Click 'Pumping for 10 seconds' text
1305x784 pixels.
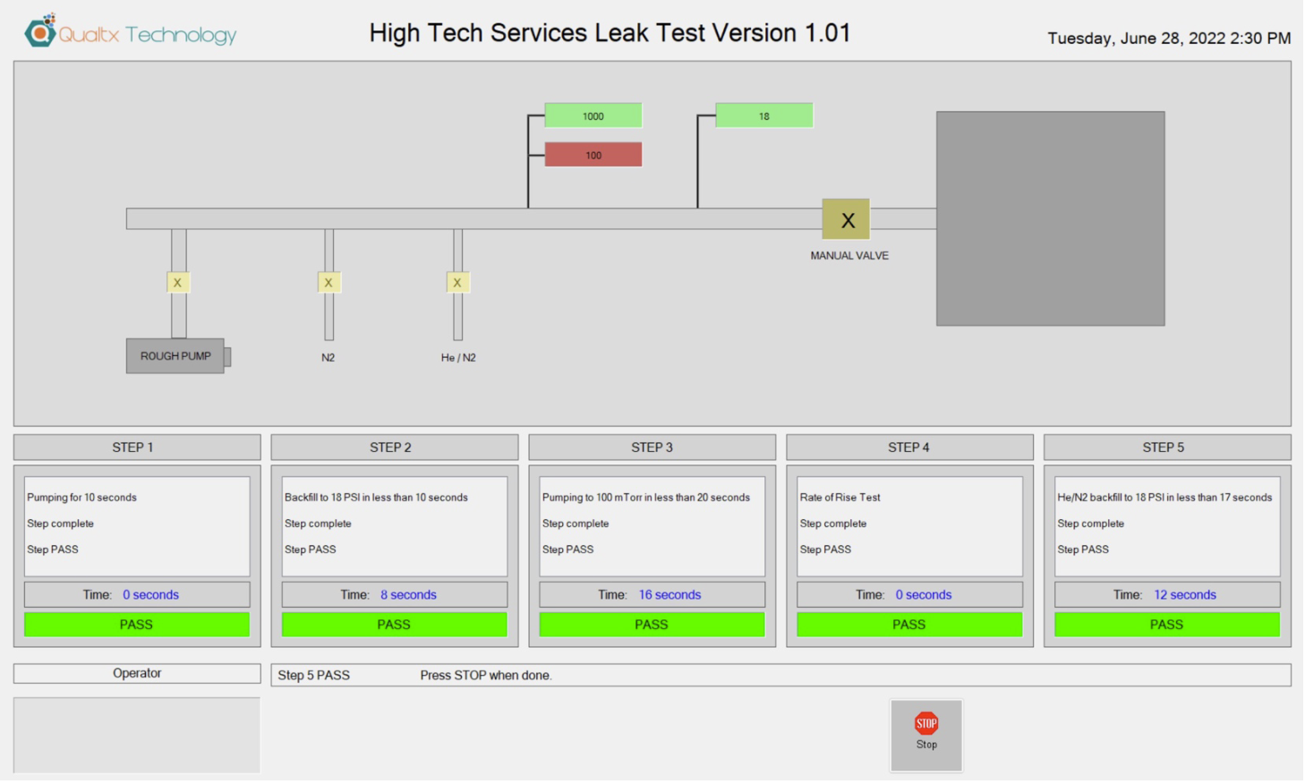tap(81, 498)
